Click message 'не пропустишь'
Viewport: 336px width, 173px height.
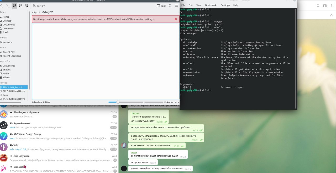143,163
